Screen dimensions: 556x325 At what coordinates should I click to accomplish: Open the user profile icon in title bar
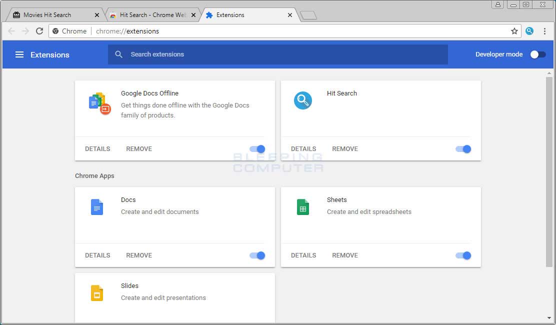click(498, 4)
